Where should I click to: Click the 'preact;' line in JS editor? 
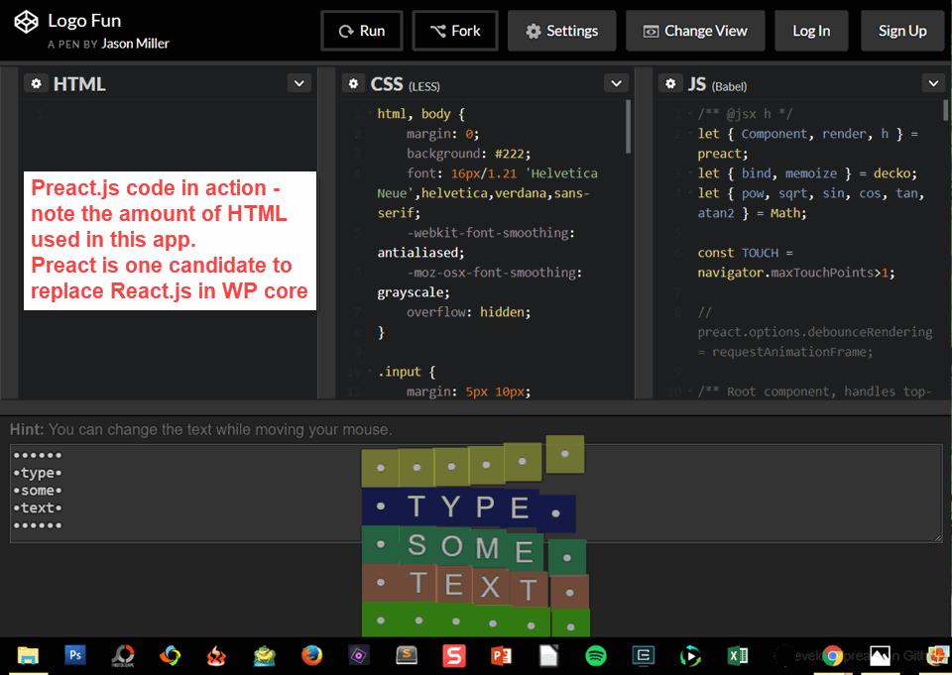click(x=723, y=154)
